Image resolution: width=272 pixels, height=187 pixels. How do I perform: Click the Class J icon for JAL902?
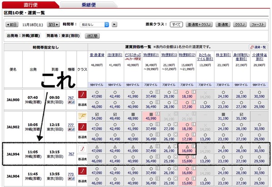coord(83,127)
